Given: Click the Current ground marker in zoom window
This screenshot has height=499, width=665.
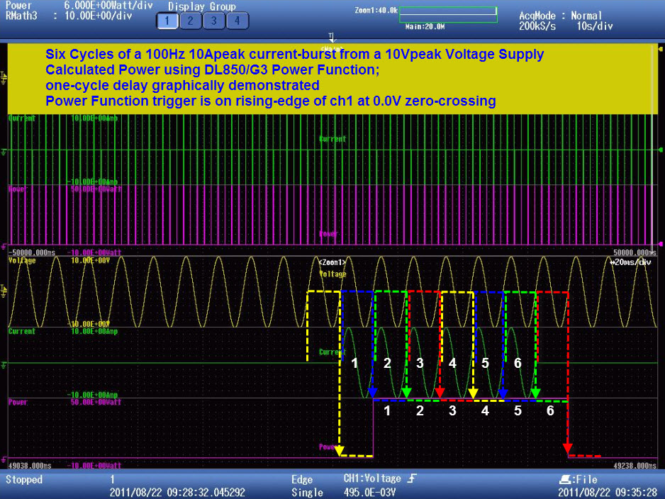Looking at the screenshot, I should coord(4,363).
